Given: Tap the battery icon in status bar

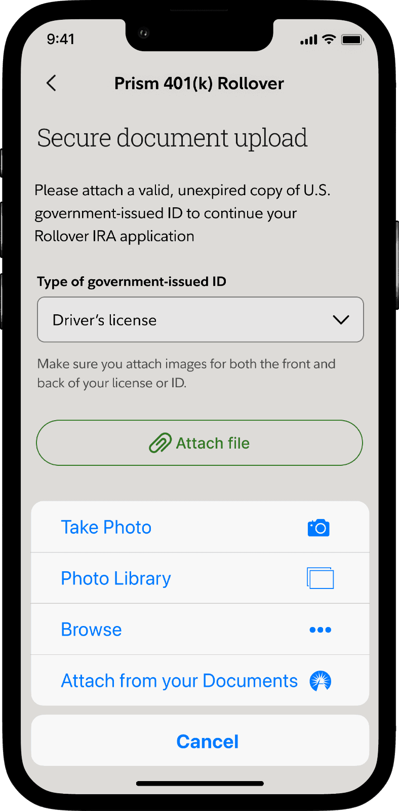Looking at the screenshot, I should (352, 40).
